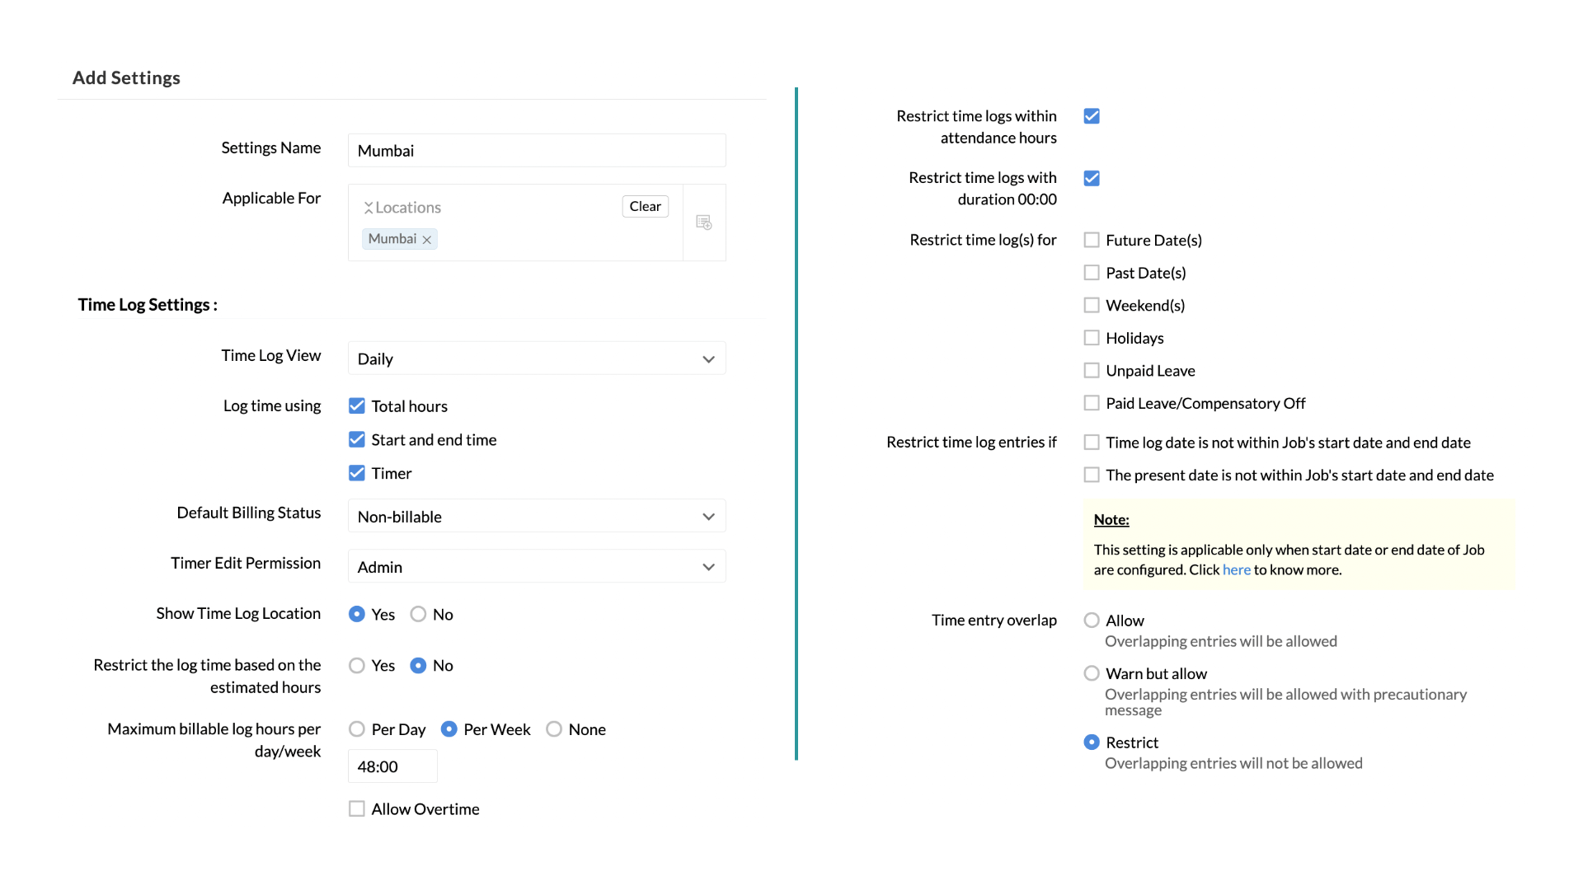Image resolution: width=1583 pixels, height=890 pixels.
Task: Expand the Default Billing Status dropdown
Action: click(537, 517)
